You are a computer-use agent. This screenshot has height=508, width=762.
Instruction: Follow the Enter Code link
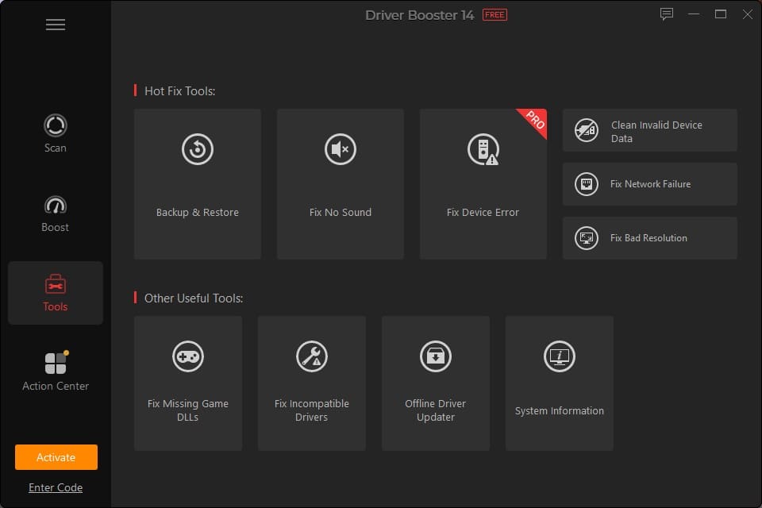56,487
